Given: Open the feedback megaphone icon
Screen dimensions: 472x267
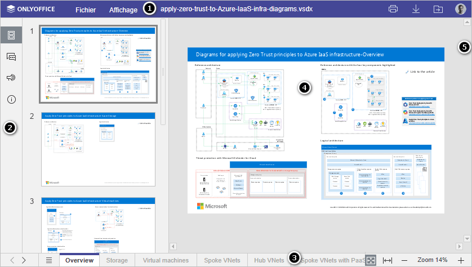Looking at the screenshot, I should pos(11,78).
